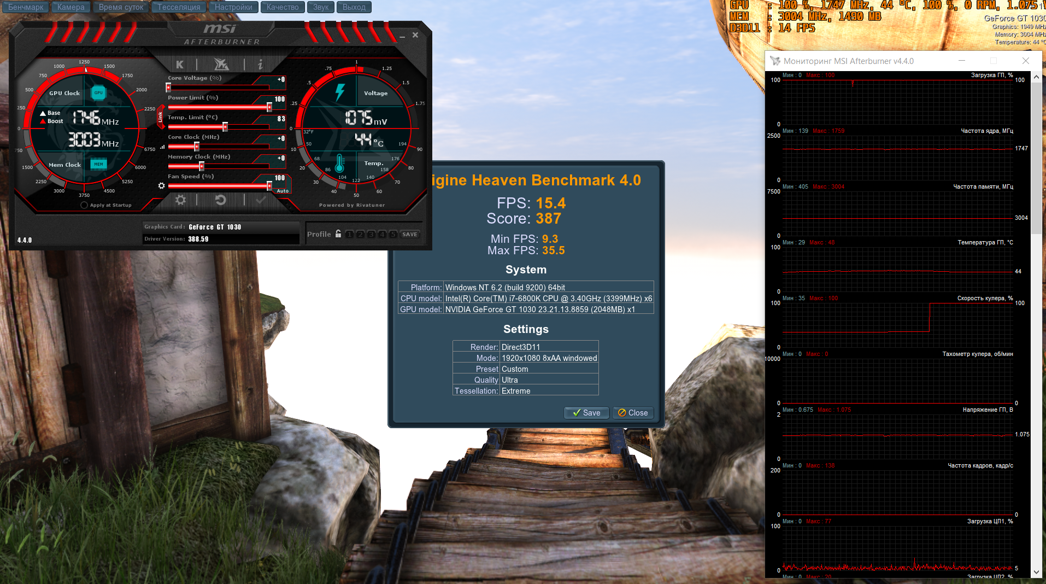Select profile slot 5
The width and height of the screenshot is (1046, 584).
click(393, 234)
